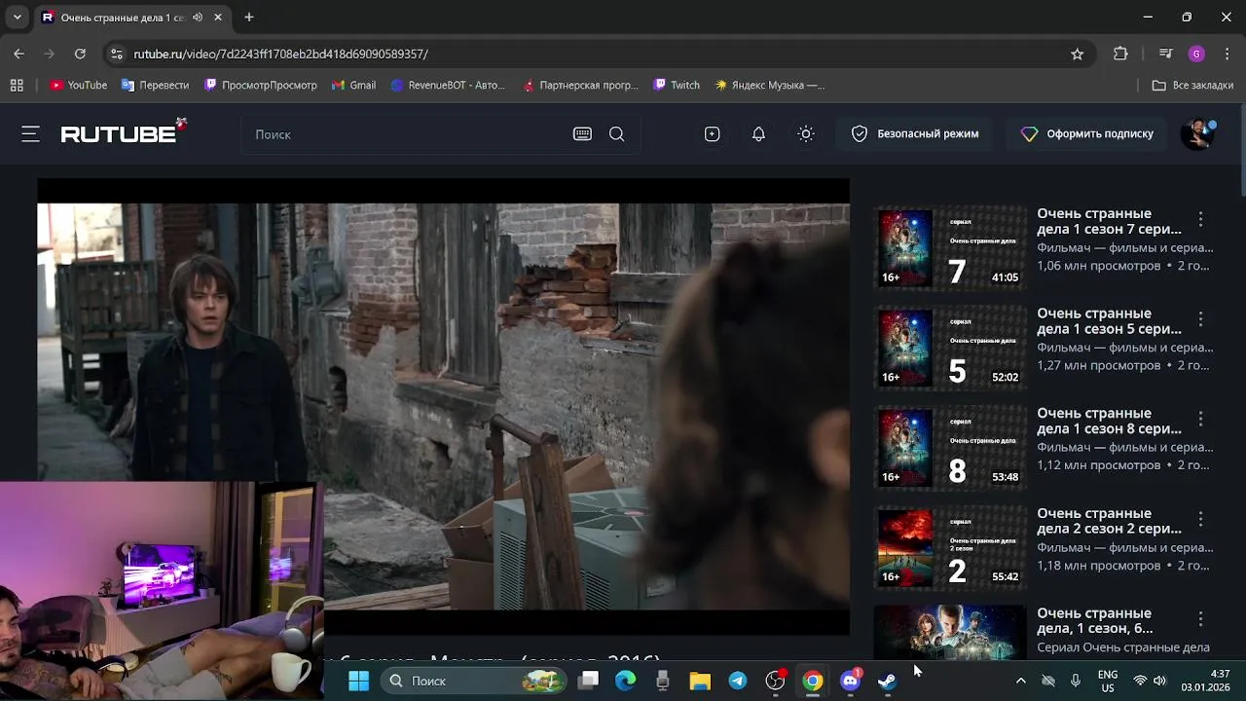Open Rutube notifications bell
Viewport: 1246px width, 701px height.
pos(758,134)
